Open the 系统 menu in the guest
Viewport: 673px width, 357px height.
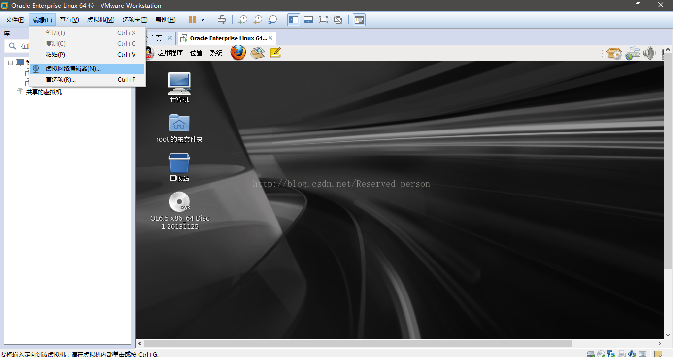tap(216, 53)
